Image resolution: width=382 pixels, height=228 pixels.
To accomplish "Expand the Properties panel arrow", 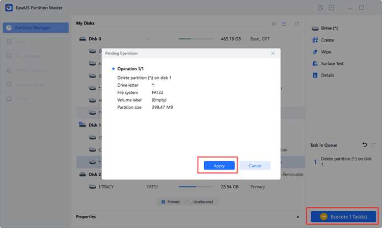I will (298, 217).
